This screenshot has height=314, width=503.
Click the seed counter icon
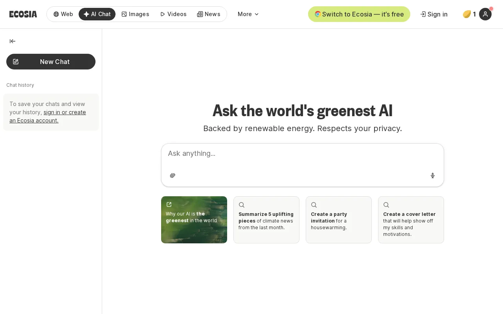(x=467, y=14)
